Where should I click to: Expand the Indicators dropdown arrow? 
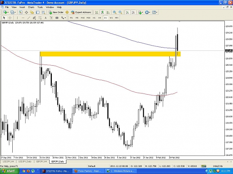tap(142, 12)
